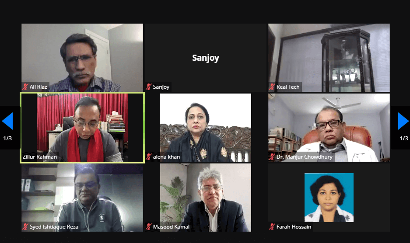Click Farah Hossain's muted microphone icon
This screenshot has width=410, height=243.
coord(272,227)
